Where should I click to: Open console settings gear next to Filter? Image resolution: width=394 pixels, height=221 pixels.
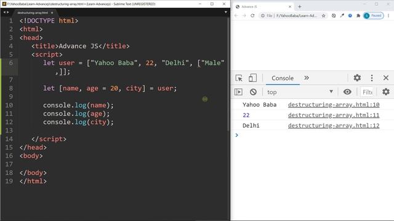(x=386, y=91)
